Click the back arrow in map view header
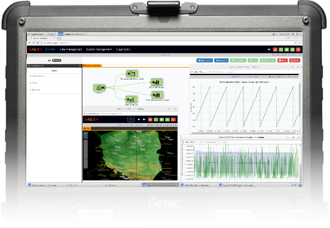The width and height of the screenshot is (330, 228). (139, 120)
